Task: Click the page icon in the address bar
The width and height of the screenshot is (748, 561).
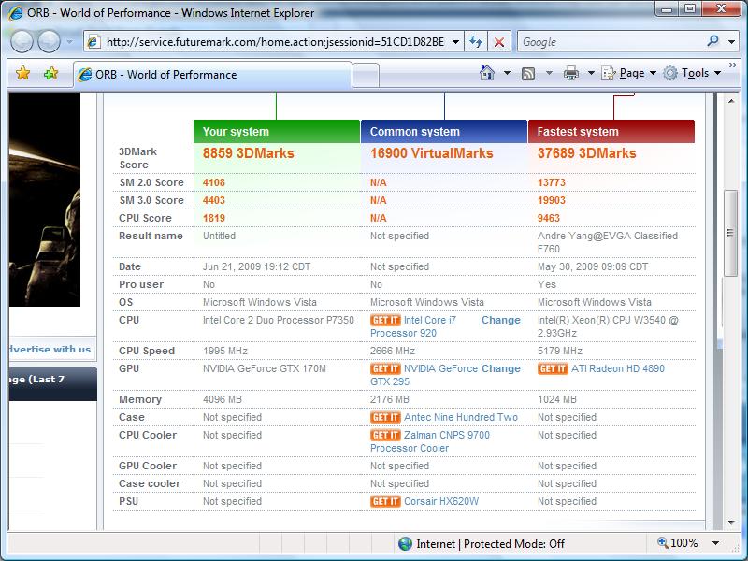Action: pyautogui.click(x=94, y=42)
